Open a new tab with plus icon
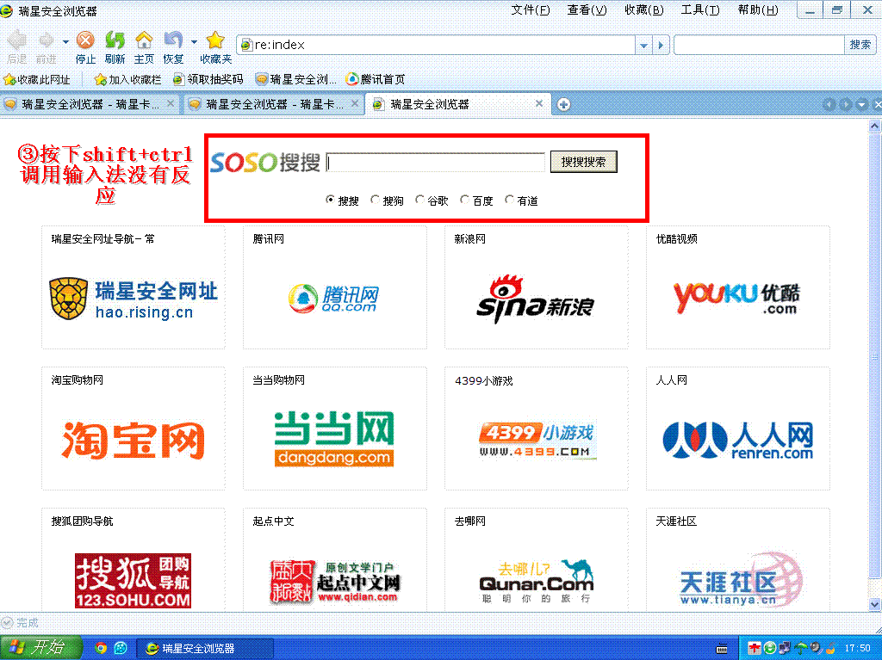 click(563, 105)
